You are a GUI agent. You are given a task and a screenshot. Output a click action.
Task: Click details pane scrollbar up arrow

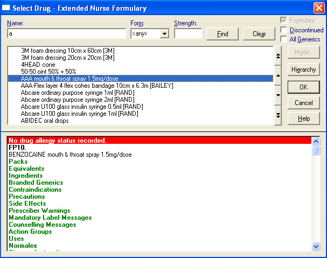pos(316,141)
